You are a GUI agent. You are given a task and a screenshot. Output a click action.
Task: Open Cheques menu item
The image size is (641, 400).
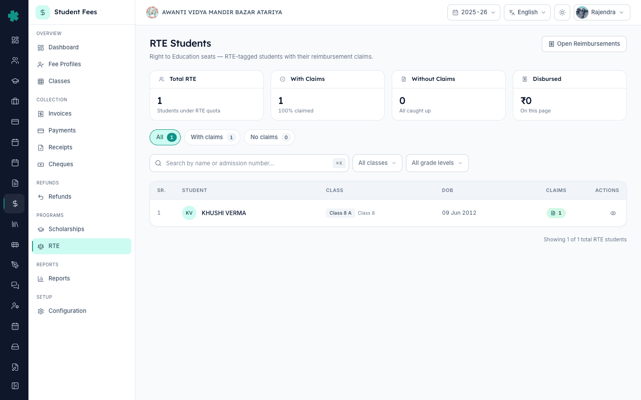point(81,164)
